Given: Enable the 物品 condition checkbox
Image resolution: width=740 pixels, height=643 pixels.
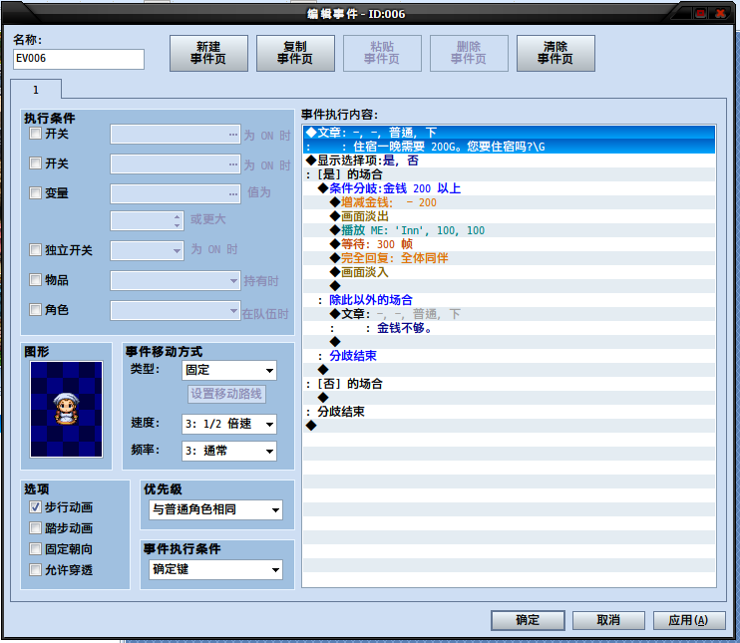Looking at the screenshot, I should 35,280.
